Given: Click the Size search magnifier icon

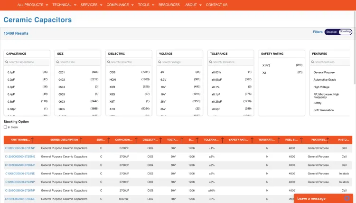Looking at the screenshot, I should point(57,62).
